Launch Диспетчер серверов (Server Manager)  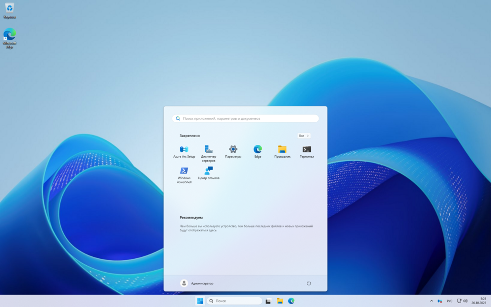(209, 149)
